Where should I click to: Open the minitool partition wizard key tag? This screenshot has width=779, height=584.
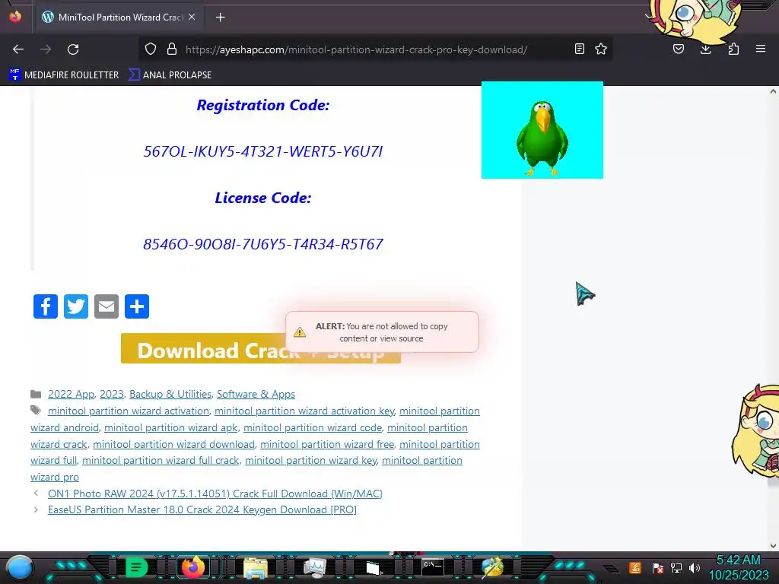[x=311, y=461]
